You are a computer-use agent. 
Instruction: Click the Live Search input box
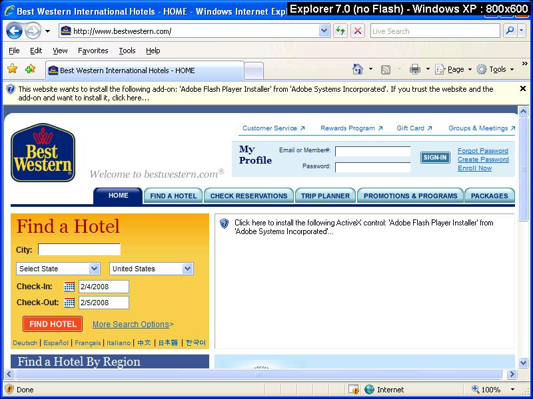click(435, 31)
